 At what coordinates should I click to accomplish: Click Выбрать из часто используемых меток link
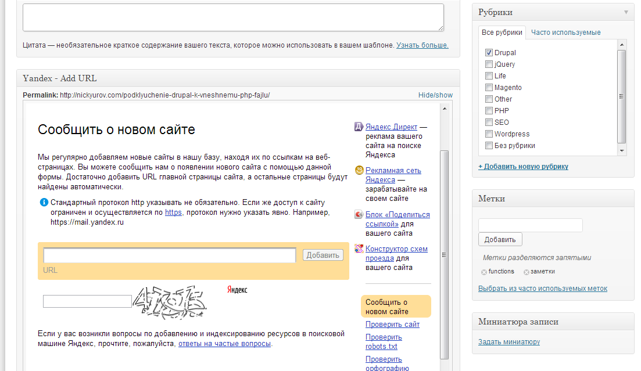coord(543,289)
